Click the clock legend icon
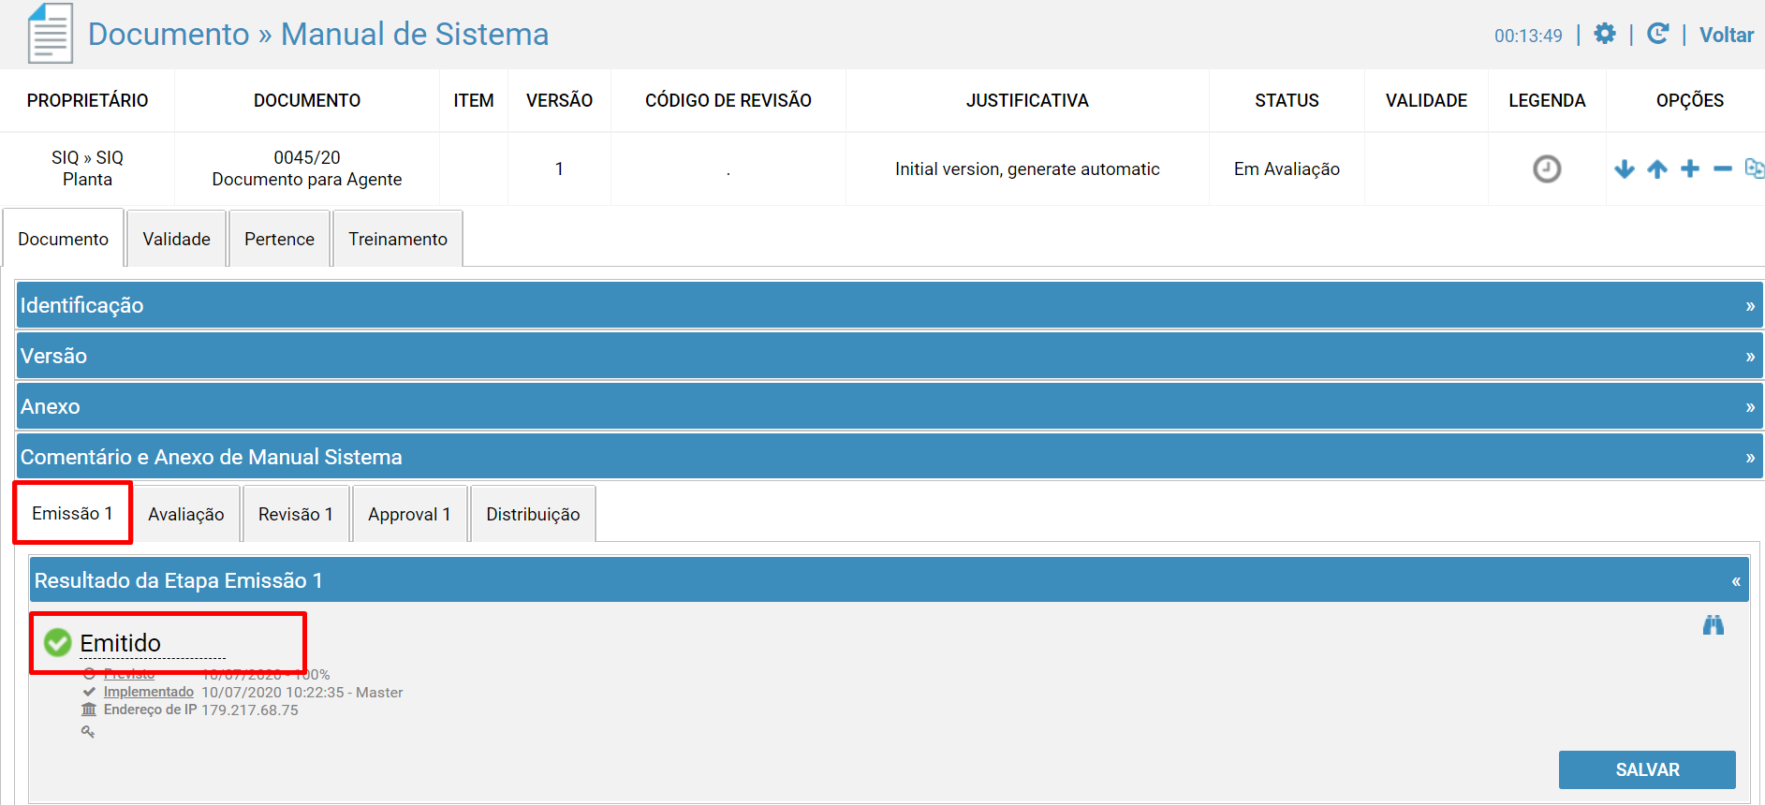The width and height of the screenshot is (1765, 805). click(1547, 168)
